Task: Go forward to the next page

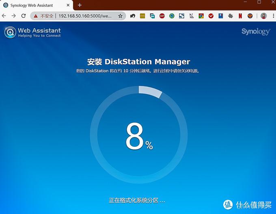Action: click(13, 16)
